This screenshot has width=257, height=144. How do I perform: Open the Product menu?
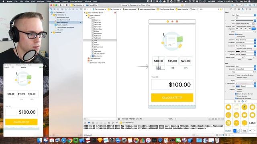click(x=57, y=1)
